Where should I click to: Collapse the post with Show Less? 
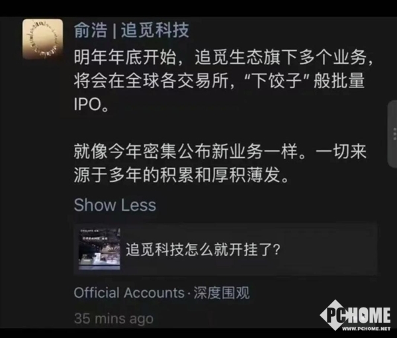pyautogui.click(x=115, y=205)
